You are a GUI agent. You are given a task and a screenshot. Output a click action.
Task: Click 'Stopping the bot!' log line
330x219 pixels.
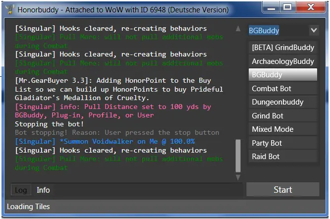point(49,124)
